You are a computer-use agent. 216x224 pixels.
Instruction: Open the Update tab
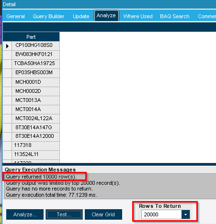pos(81,16)
